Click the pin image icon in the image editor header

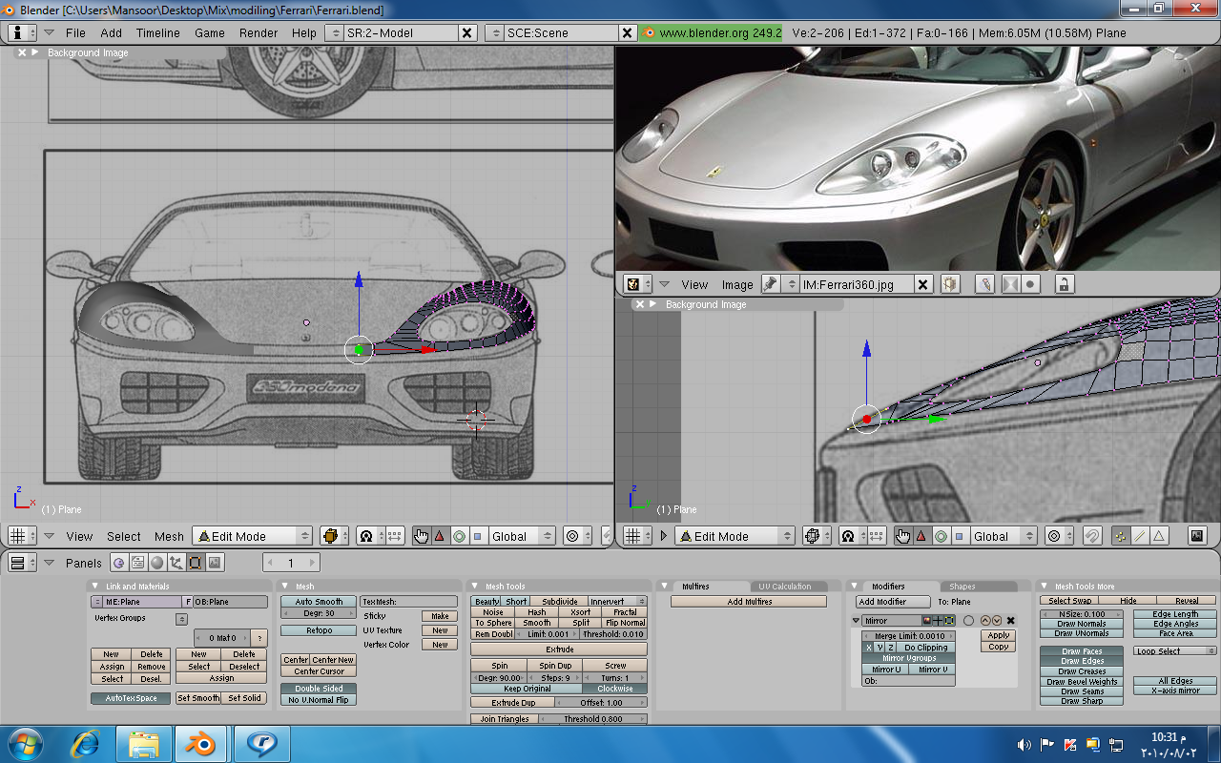click(771, 284)
